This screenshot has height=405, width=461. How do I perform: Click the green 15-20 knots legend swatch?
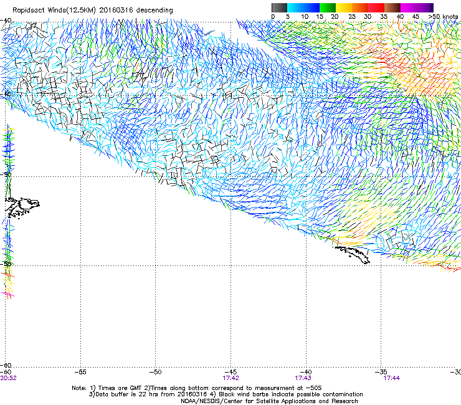(x=328, y=7)
